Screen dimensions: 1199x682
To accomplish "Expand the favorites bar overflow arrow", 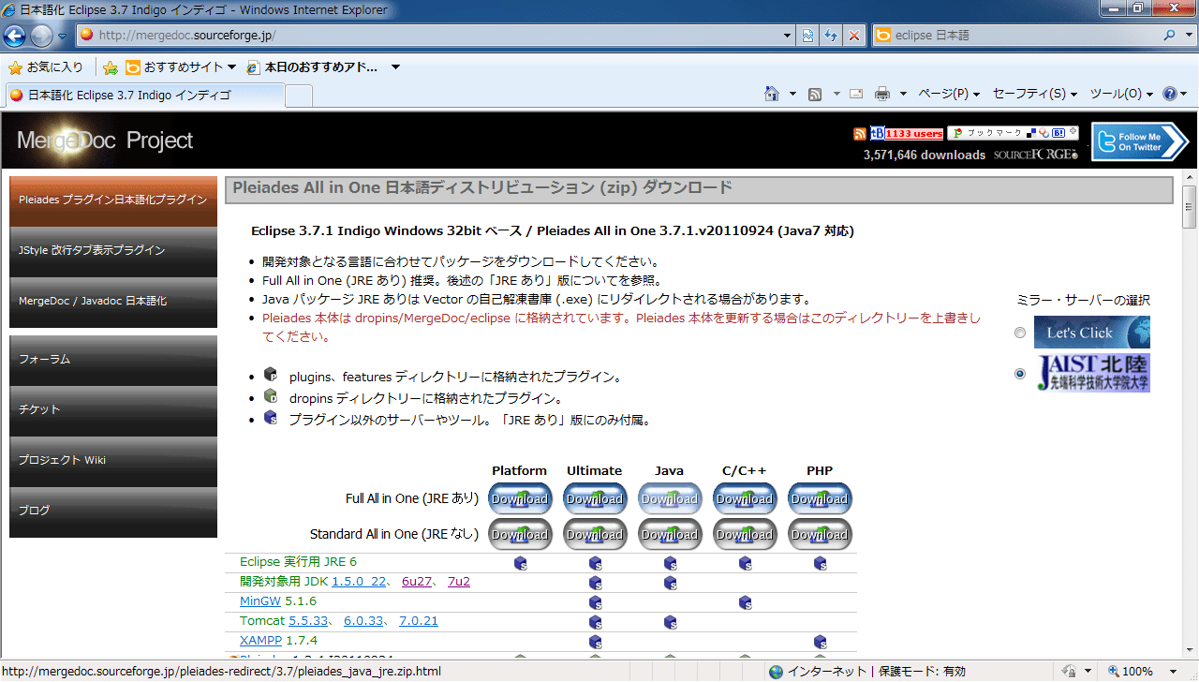I will pos(395,67).
